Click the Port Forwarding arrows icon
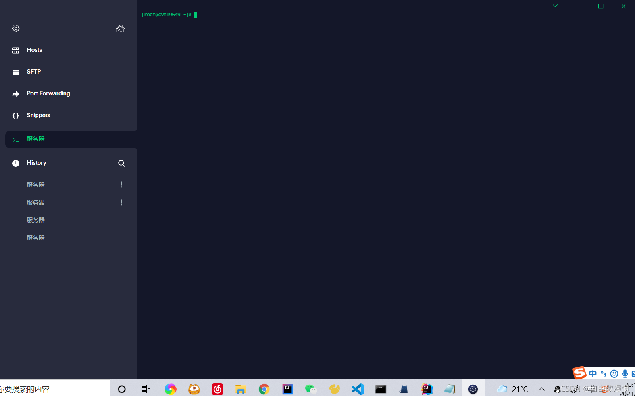The width and height of the screenshot is (635, 396). [16, 94]
